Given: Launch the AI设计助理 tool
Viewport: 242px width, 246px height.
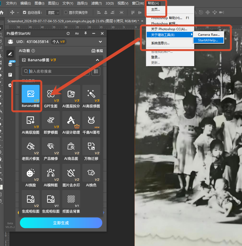Looking at the screenshot, I should tap(71, 122).
